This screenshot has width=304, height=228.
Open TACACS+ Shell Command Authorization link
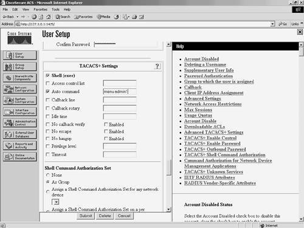(x=225, y=154)
